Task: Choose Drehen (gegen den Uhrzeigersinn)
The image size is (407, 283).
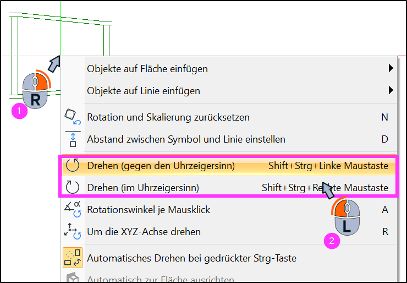Action: (x=228, y=166)
